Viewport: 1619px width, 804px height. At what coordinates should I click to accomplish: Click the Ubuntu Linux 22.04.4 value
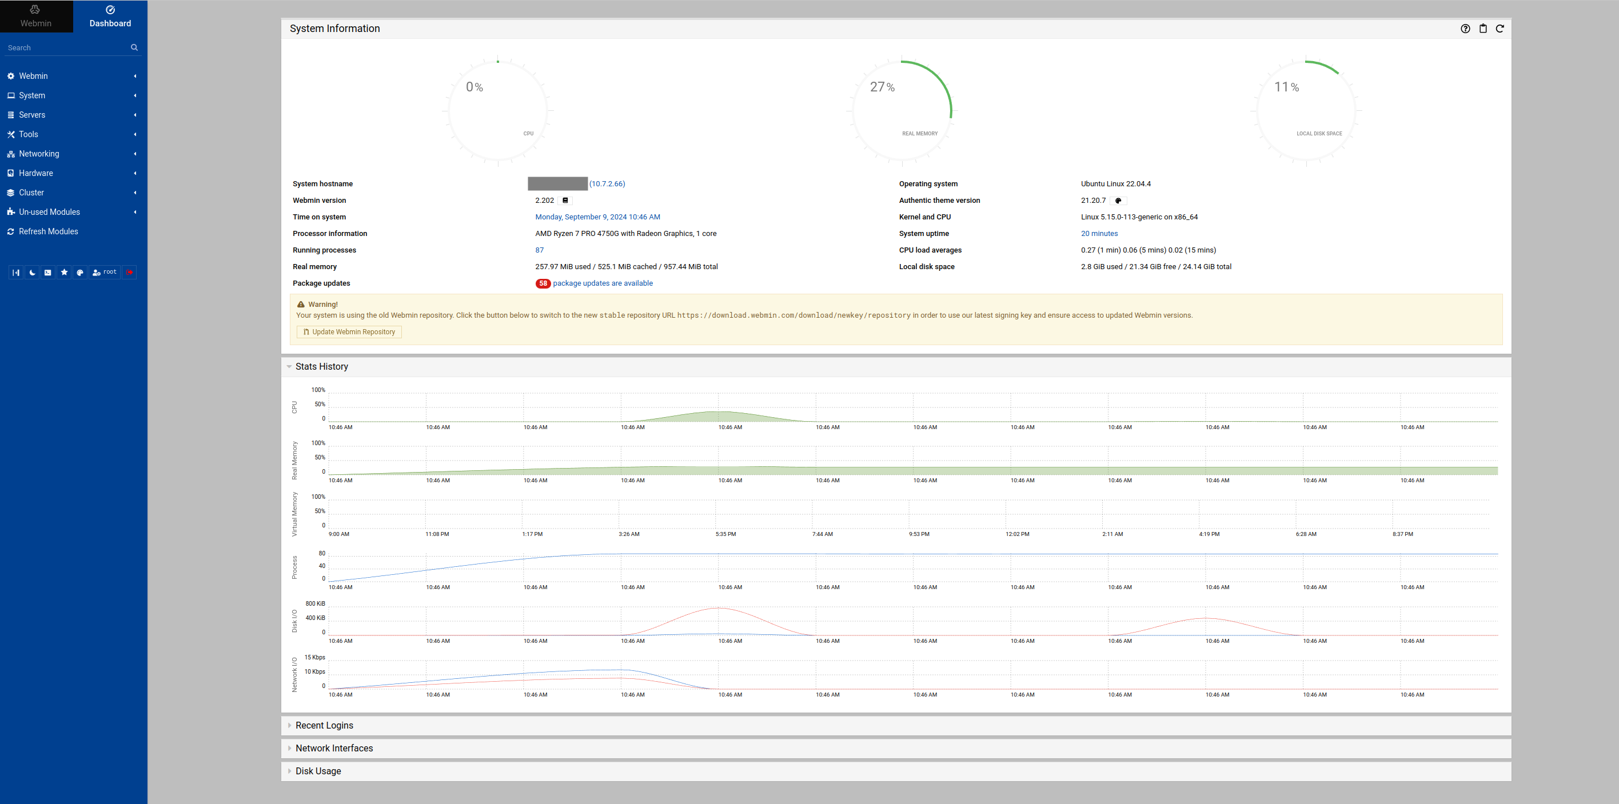[x=1115, y=184]
